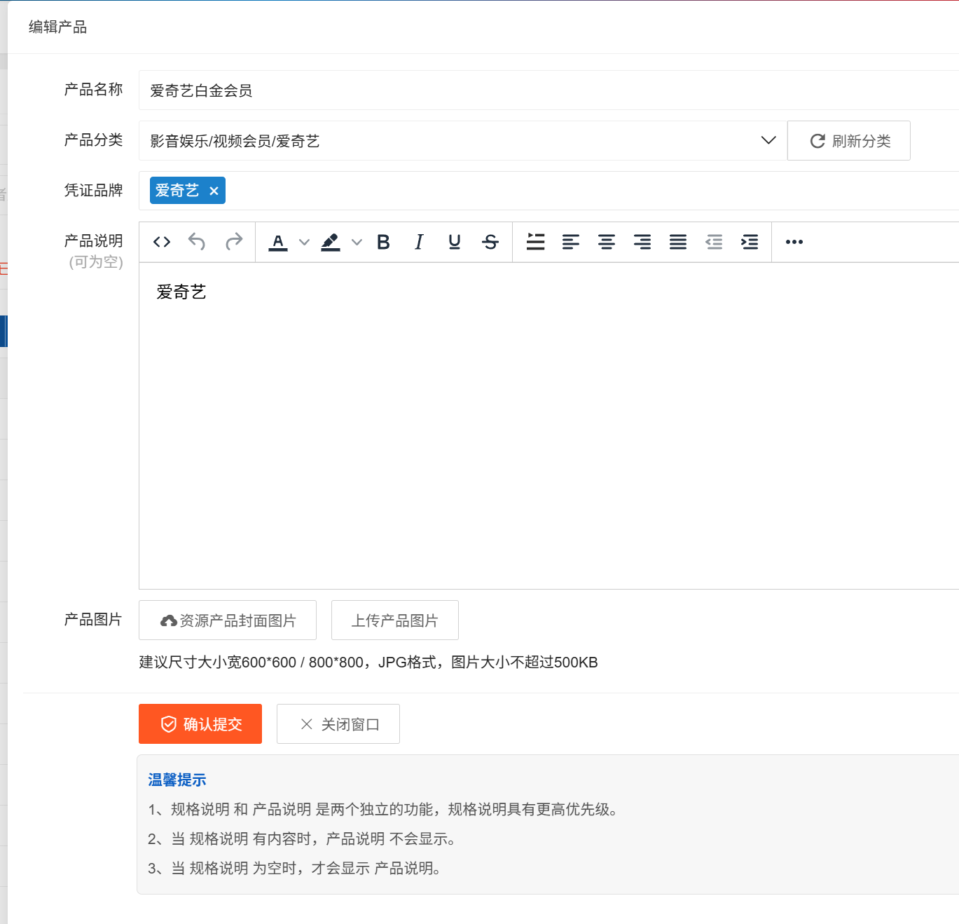Center align text
This screenshot has height=924, width=959.
[x=607, y=243]
